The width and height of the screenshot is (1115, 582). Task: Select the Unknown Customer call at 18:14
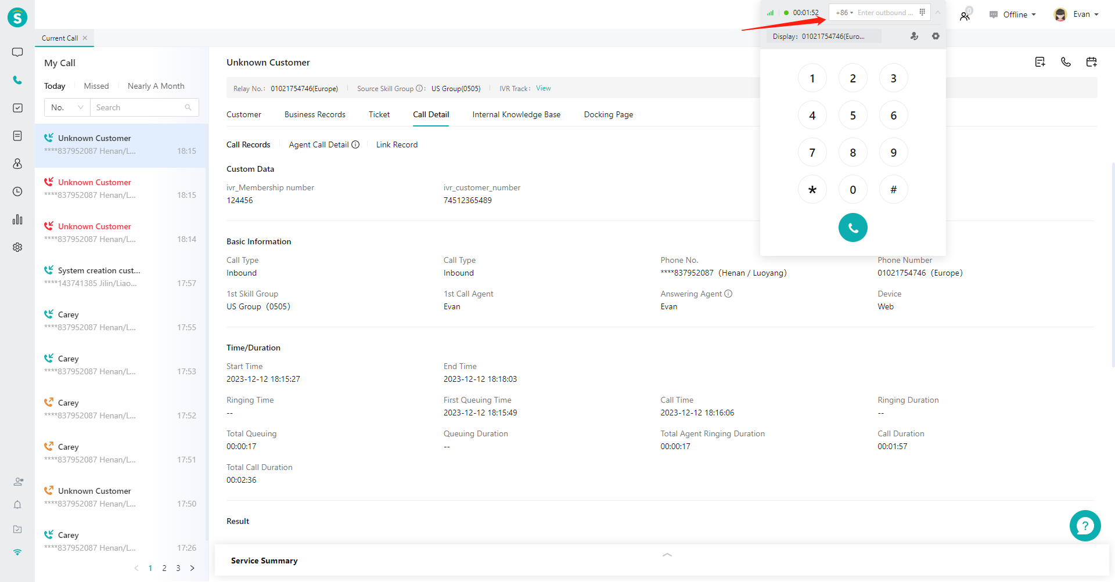pos(120,233)
